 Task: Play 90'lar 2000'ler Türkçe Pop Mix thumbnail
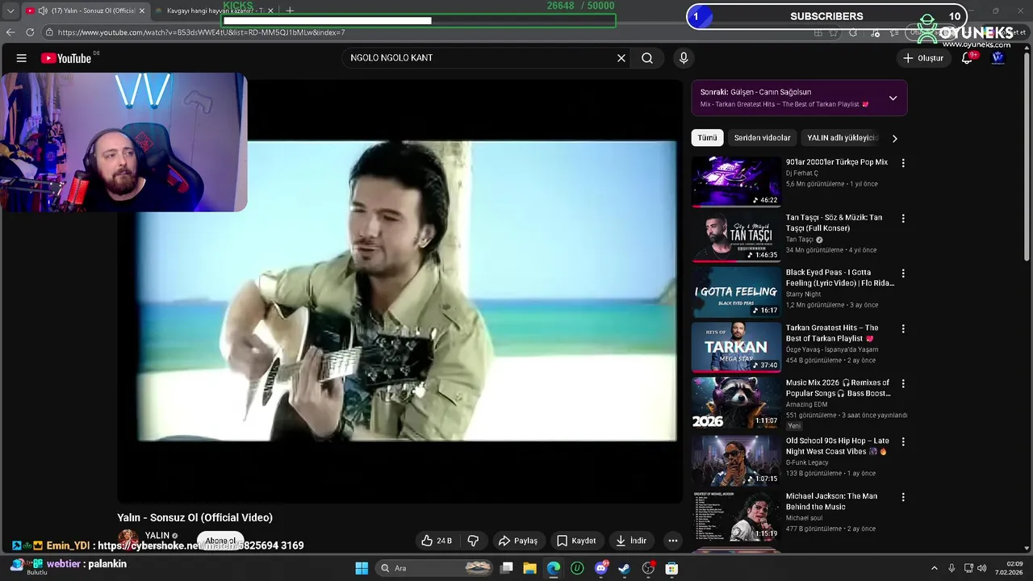coord(736,181)
